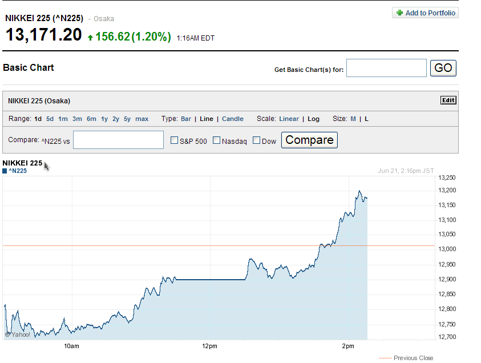Show the max range
The width and height of the screenshot is (481, 363).
click(142, 119)
